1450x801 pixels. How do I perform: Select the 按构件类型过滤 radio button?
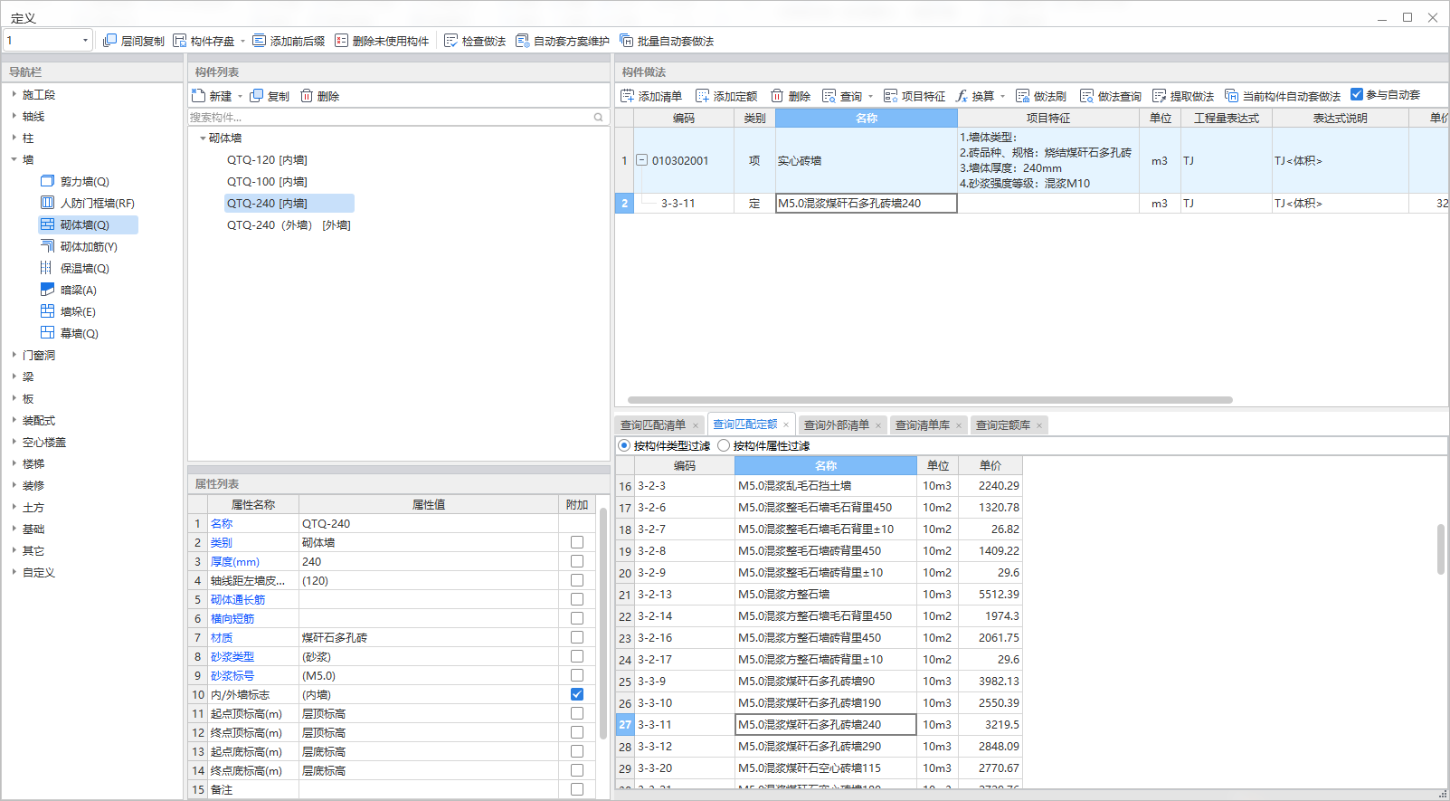(x=624, y=445)
